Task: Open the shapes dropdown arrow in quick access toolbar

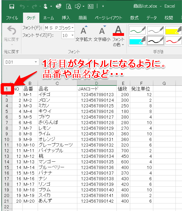Action: (x=84, y=6)
